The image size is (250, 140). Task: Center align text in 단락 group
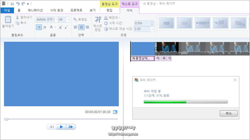click(x=81, y=27)
